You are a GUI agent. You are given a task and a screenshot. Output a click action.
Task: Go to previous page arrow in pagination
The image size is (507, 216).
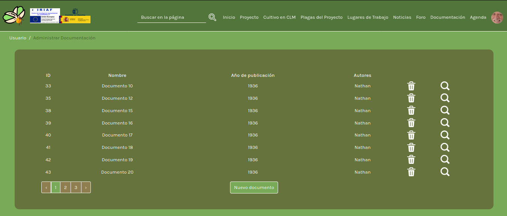tap(46, 187)
